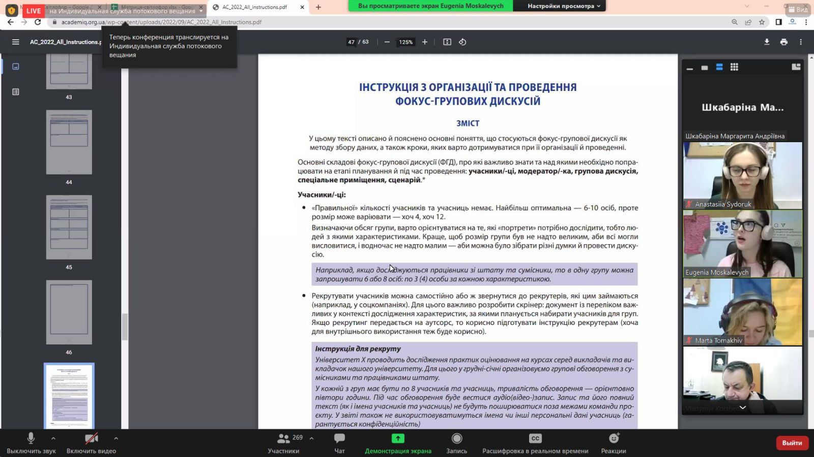
Task: Open the Zoom View menu
Action: tap(797, 9)
